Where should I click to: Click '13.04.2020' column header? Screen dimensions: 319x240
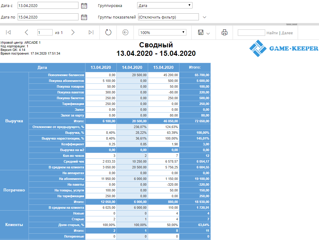pyautogui.click(x=101, y=67)
